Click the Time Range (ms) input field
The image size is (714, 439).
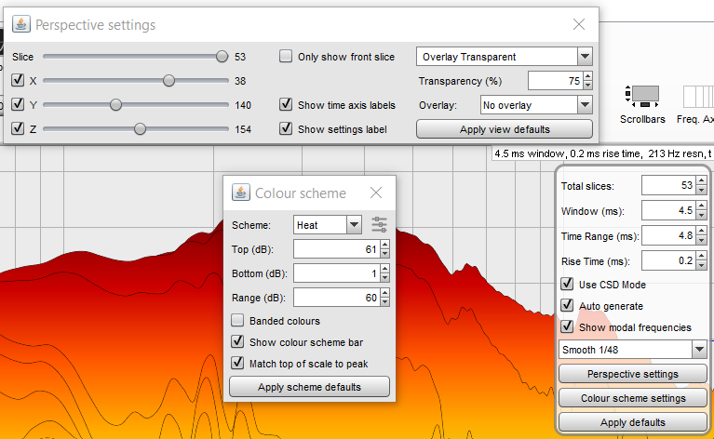[669, 235]
